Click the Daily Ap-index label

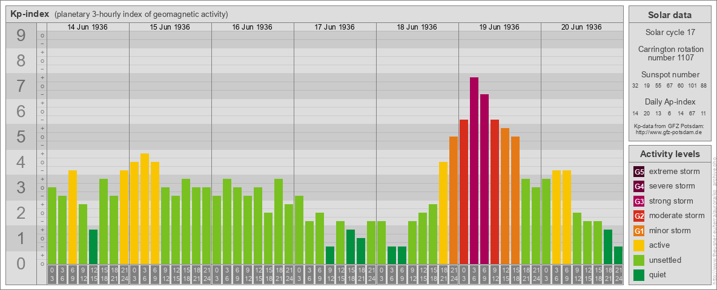point(670,101)
